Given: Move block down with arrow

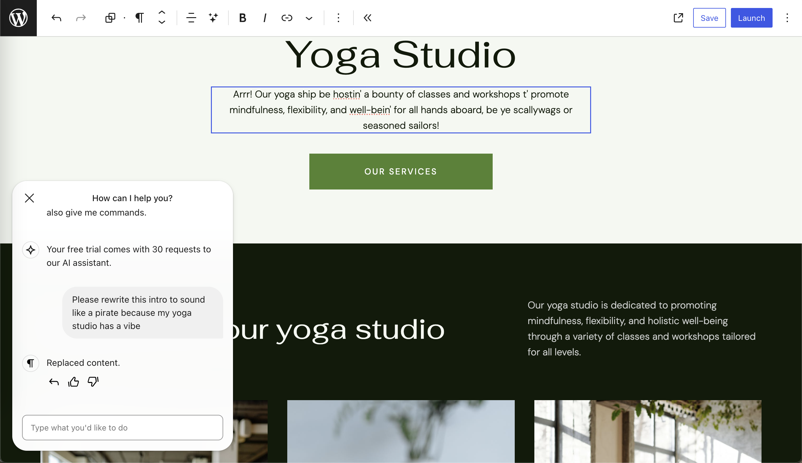Looking at the screenshot, I should pos(162,23).
